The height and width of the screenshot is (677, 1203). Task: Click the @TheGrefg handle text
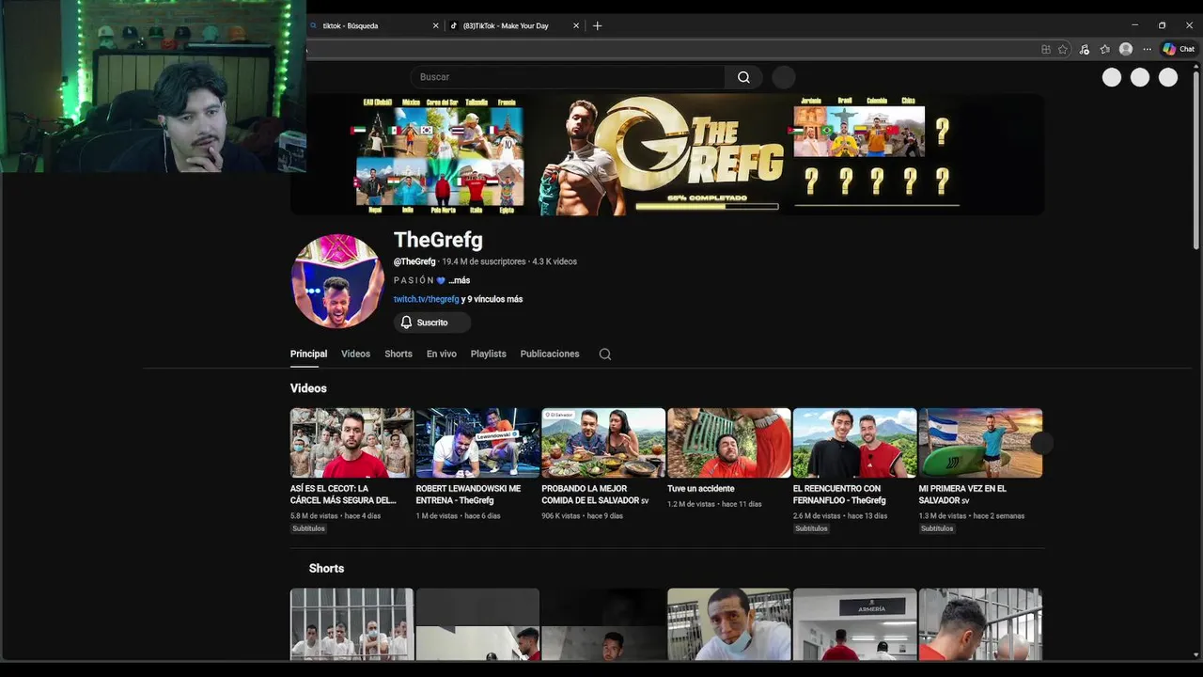(x=414, y=261)
